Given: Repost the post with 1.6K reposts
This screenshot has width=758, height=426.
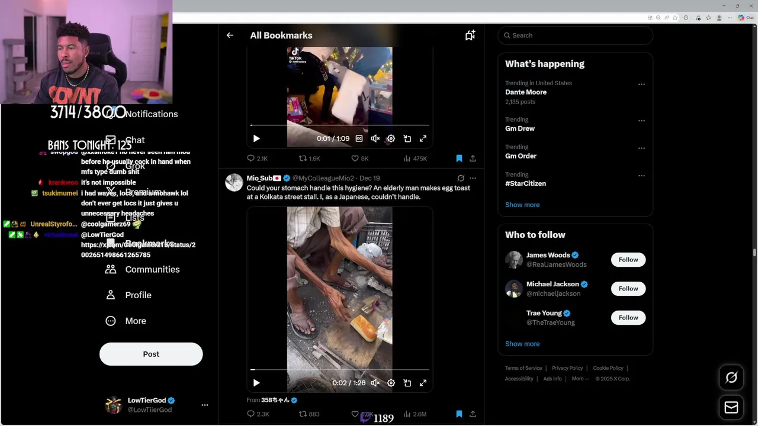Looking at the screenshot, I should point(309,159).
